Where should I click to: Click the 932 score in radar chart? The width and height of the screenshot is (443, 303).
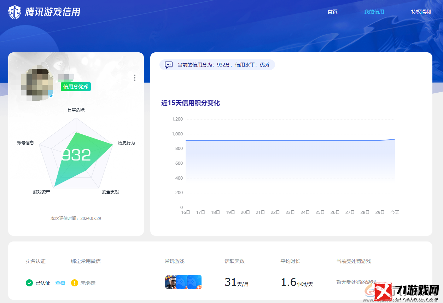(x=76, y=155)
